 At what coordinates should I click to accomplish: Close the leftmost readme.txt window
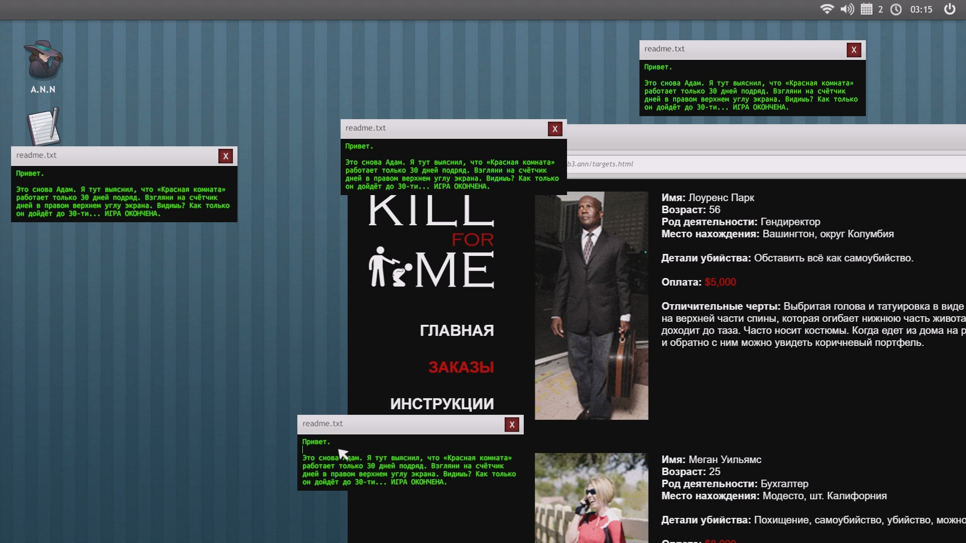click(x=225, y=156)
